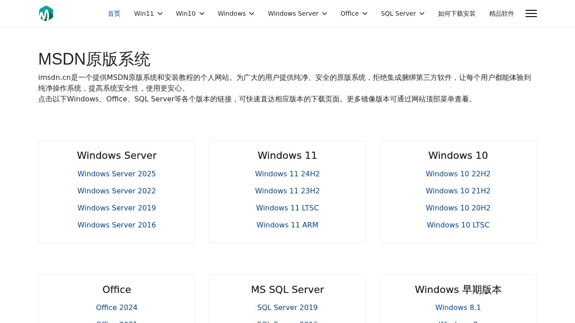Open the SQL Server dropdown menu
The width and height of the screenshot is (575, 323).
402,13
